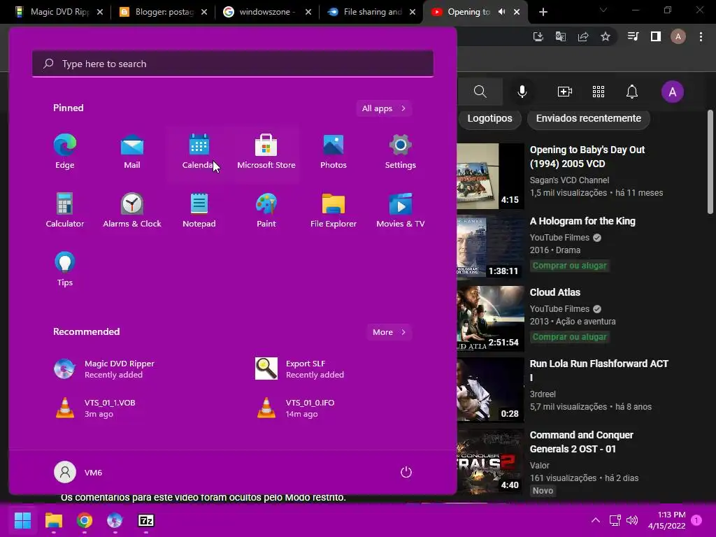Switch to File sharing tab
716x537 pixels.
pyautogui.click(x=371, y=12)
